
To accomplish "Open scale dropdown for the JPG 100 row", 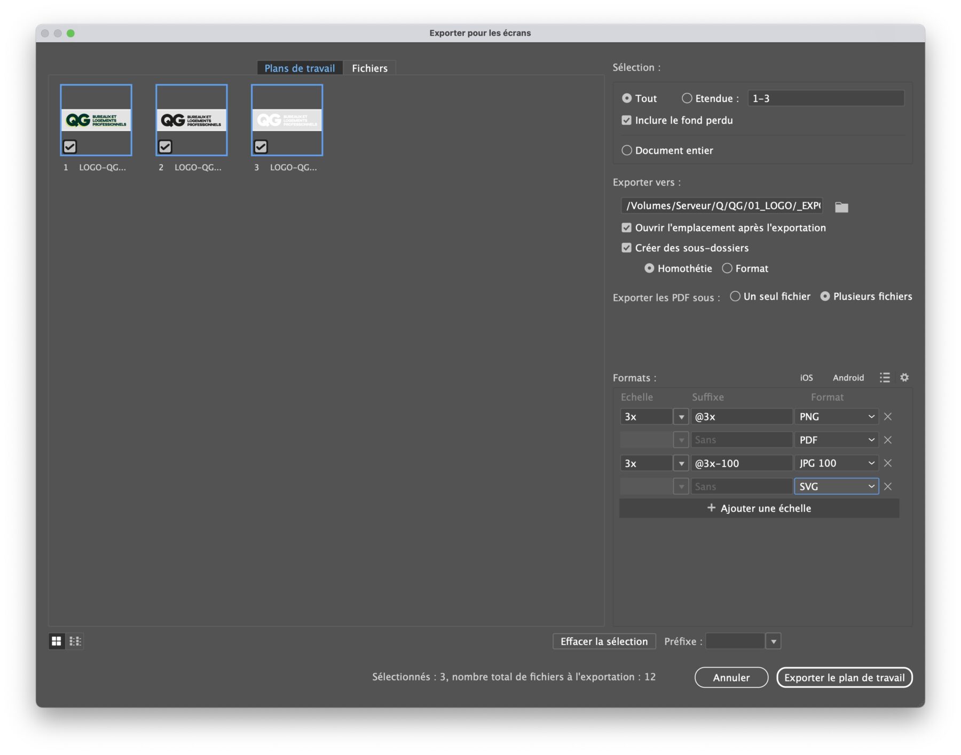I will click(681, 463).
